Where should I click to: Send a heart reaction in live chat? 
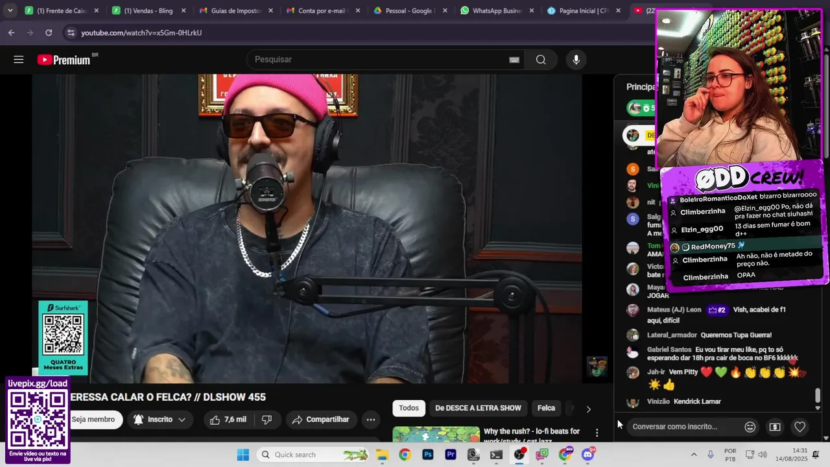point(800,427)
